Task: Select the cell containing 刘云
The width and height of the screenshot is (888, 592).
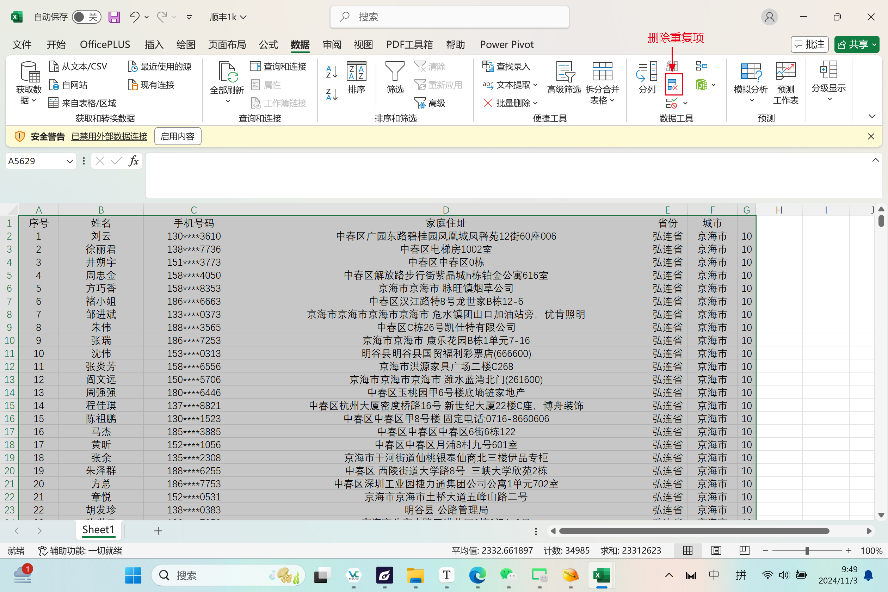Action: point(101,236)
